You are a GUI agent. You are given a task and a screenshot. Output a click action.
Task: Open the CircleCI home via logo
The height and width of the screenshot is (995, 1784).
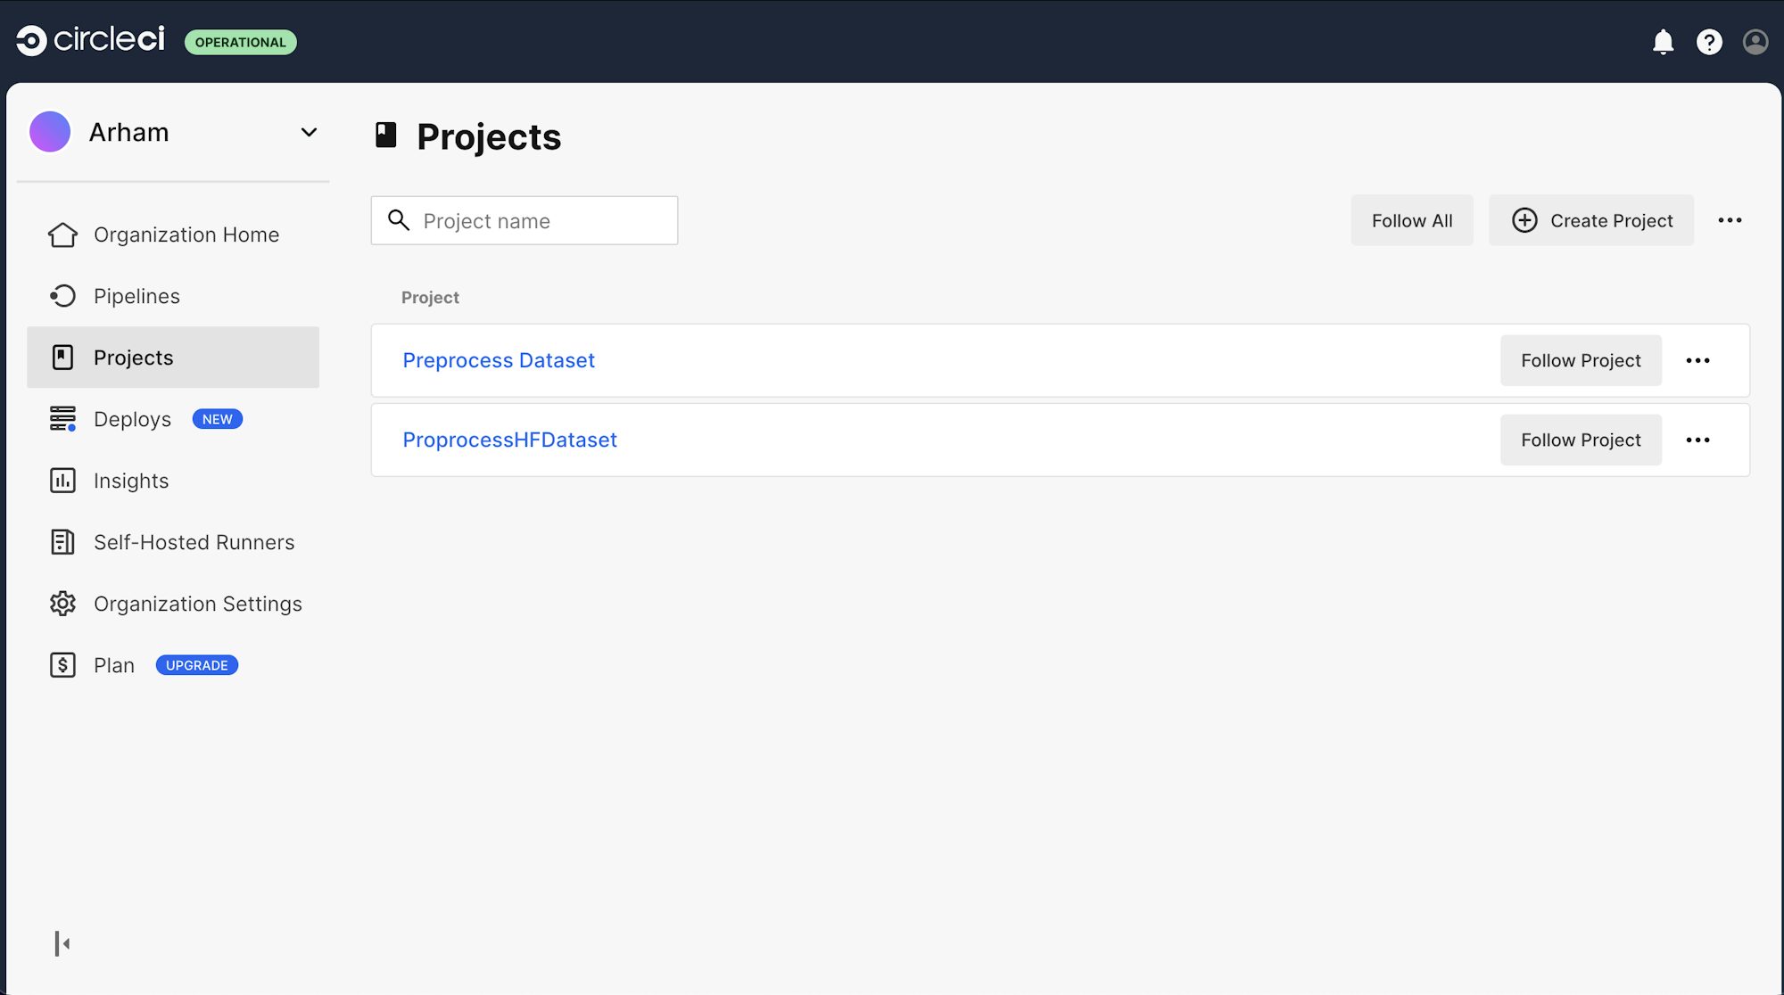coord(89,40)
